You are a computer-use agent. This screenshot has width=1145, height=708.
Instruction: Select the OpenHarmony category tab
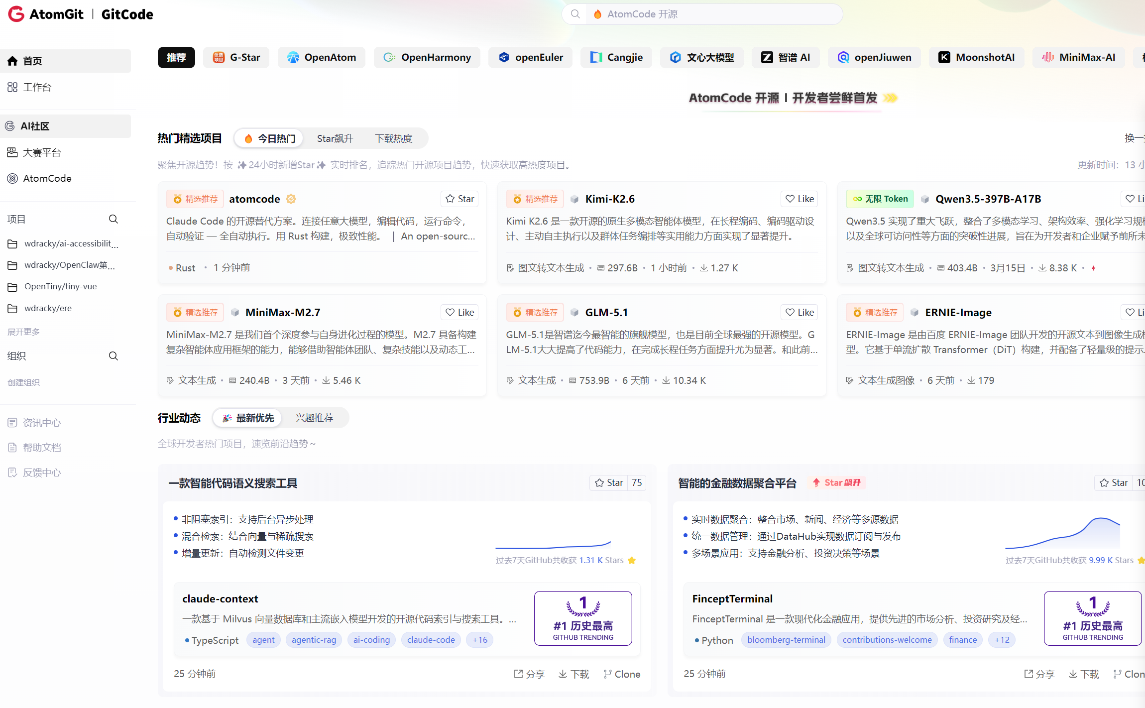click(x=427, y=57)
